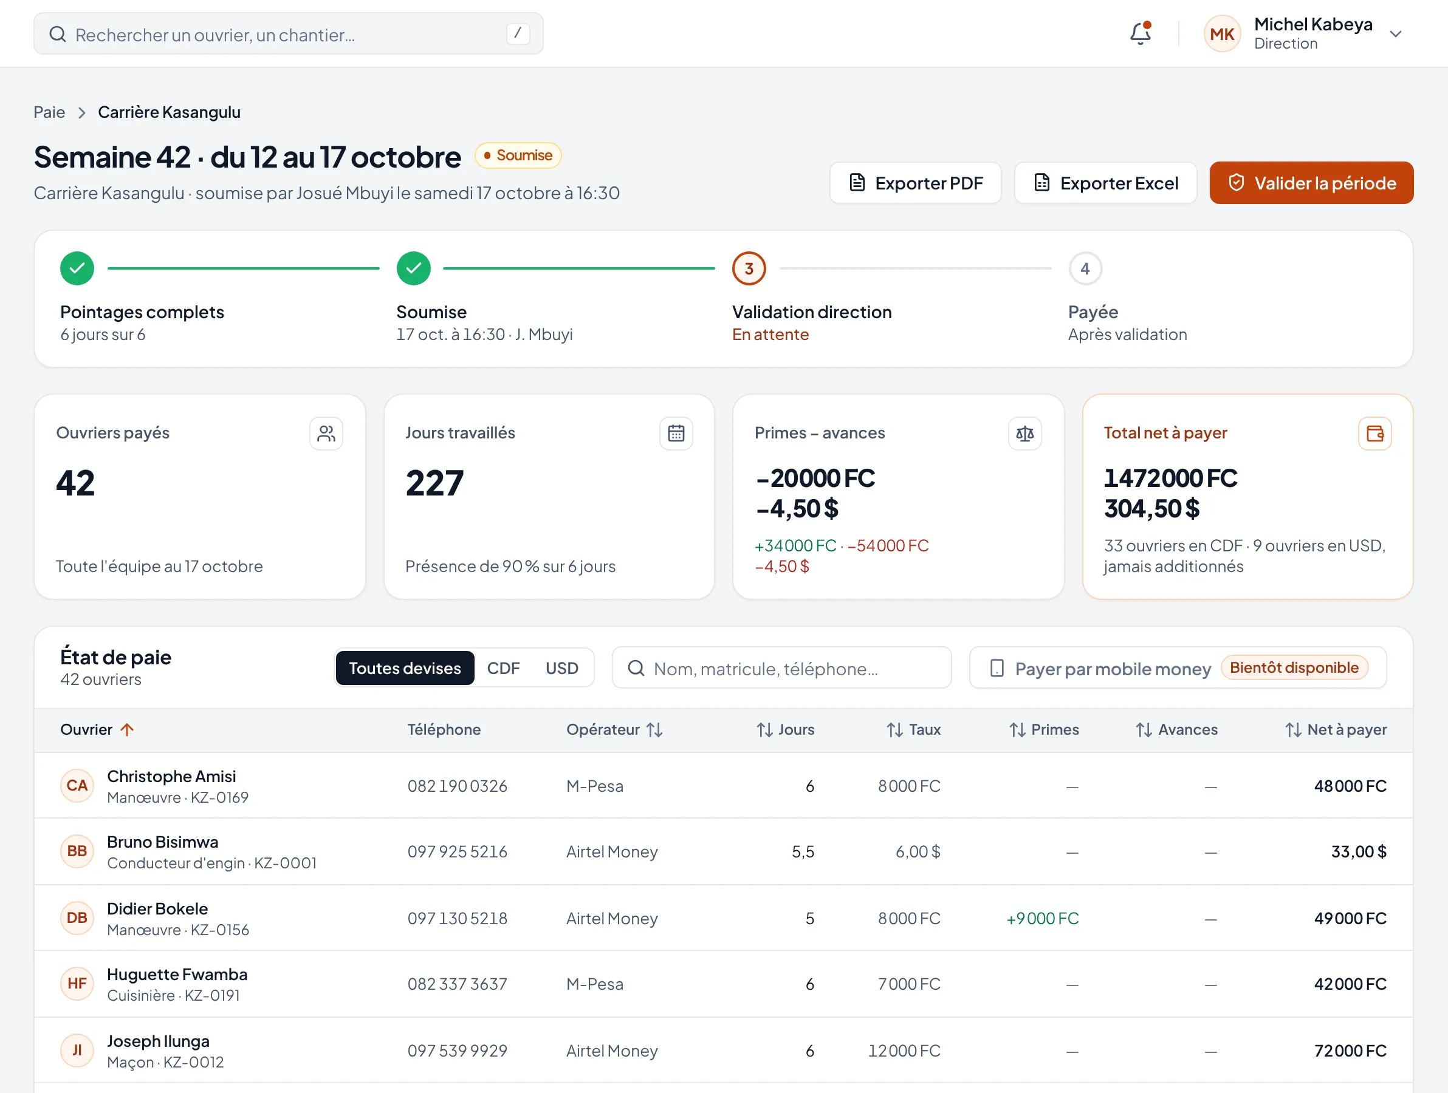The image size is (1448, 1093).
Task: Click Payer par mobile money button
Action: coord(1178,668)
